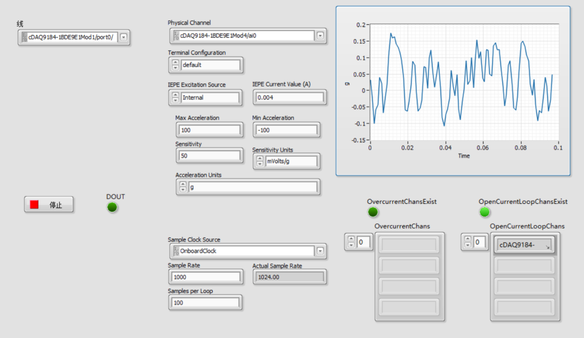Click the I/O icon in Physical Channel control
The image size is (584, 338).
176,36
